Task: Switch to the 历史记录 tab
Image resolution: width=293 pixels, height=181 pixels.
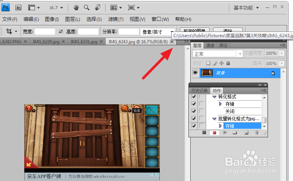Action: tap(200, 91)
